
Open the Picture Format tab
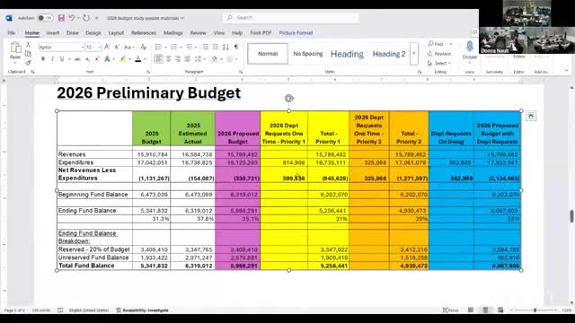(296, 33)
